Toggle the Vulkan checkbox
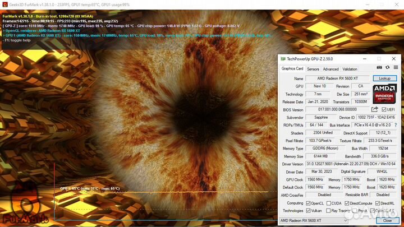This screenshot has width=404, height=227. coord(309,211)
